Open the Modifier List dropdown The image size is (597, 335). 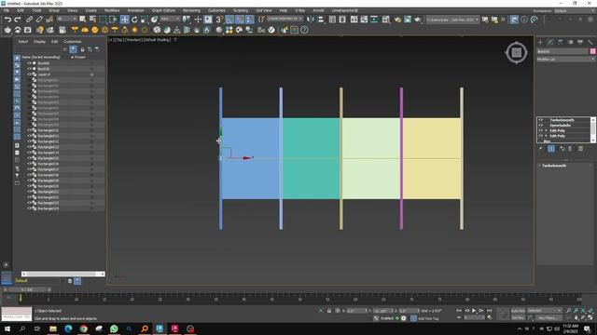tap(565, 60)
